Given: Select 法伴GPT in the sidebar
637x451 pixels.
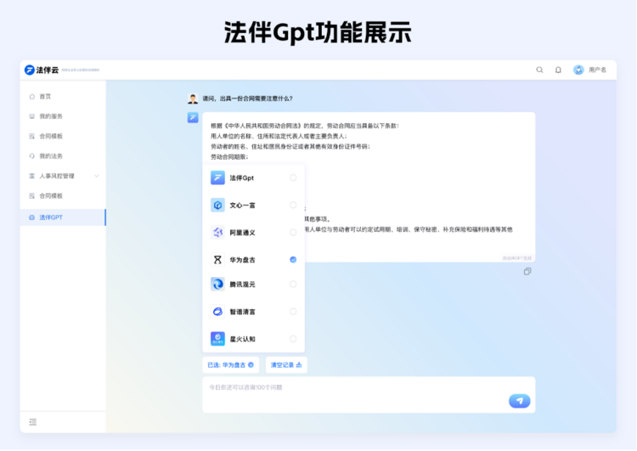Looking at the screenshot, I should tap(63, 217).
